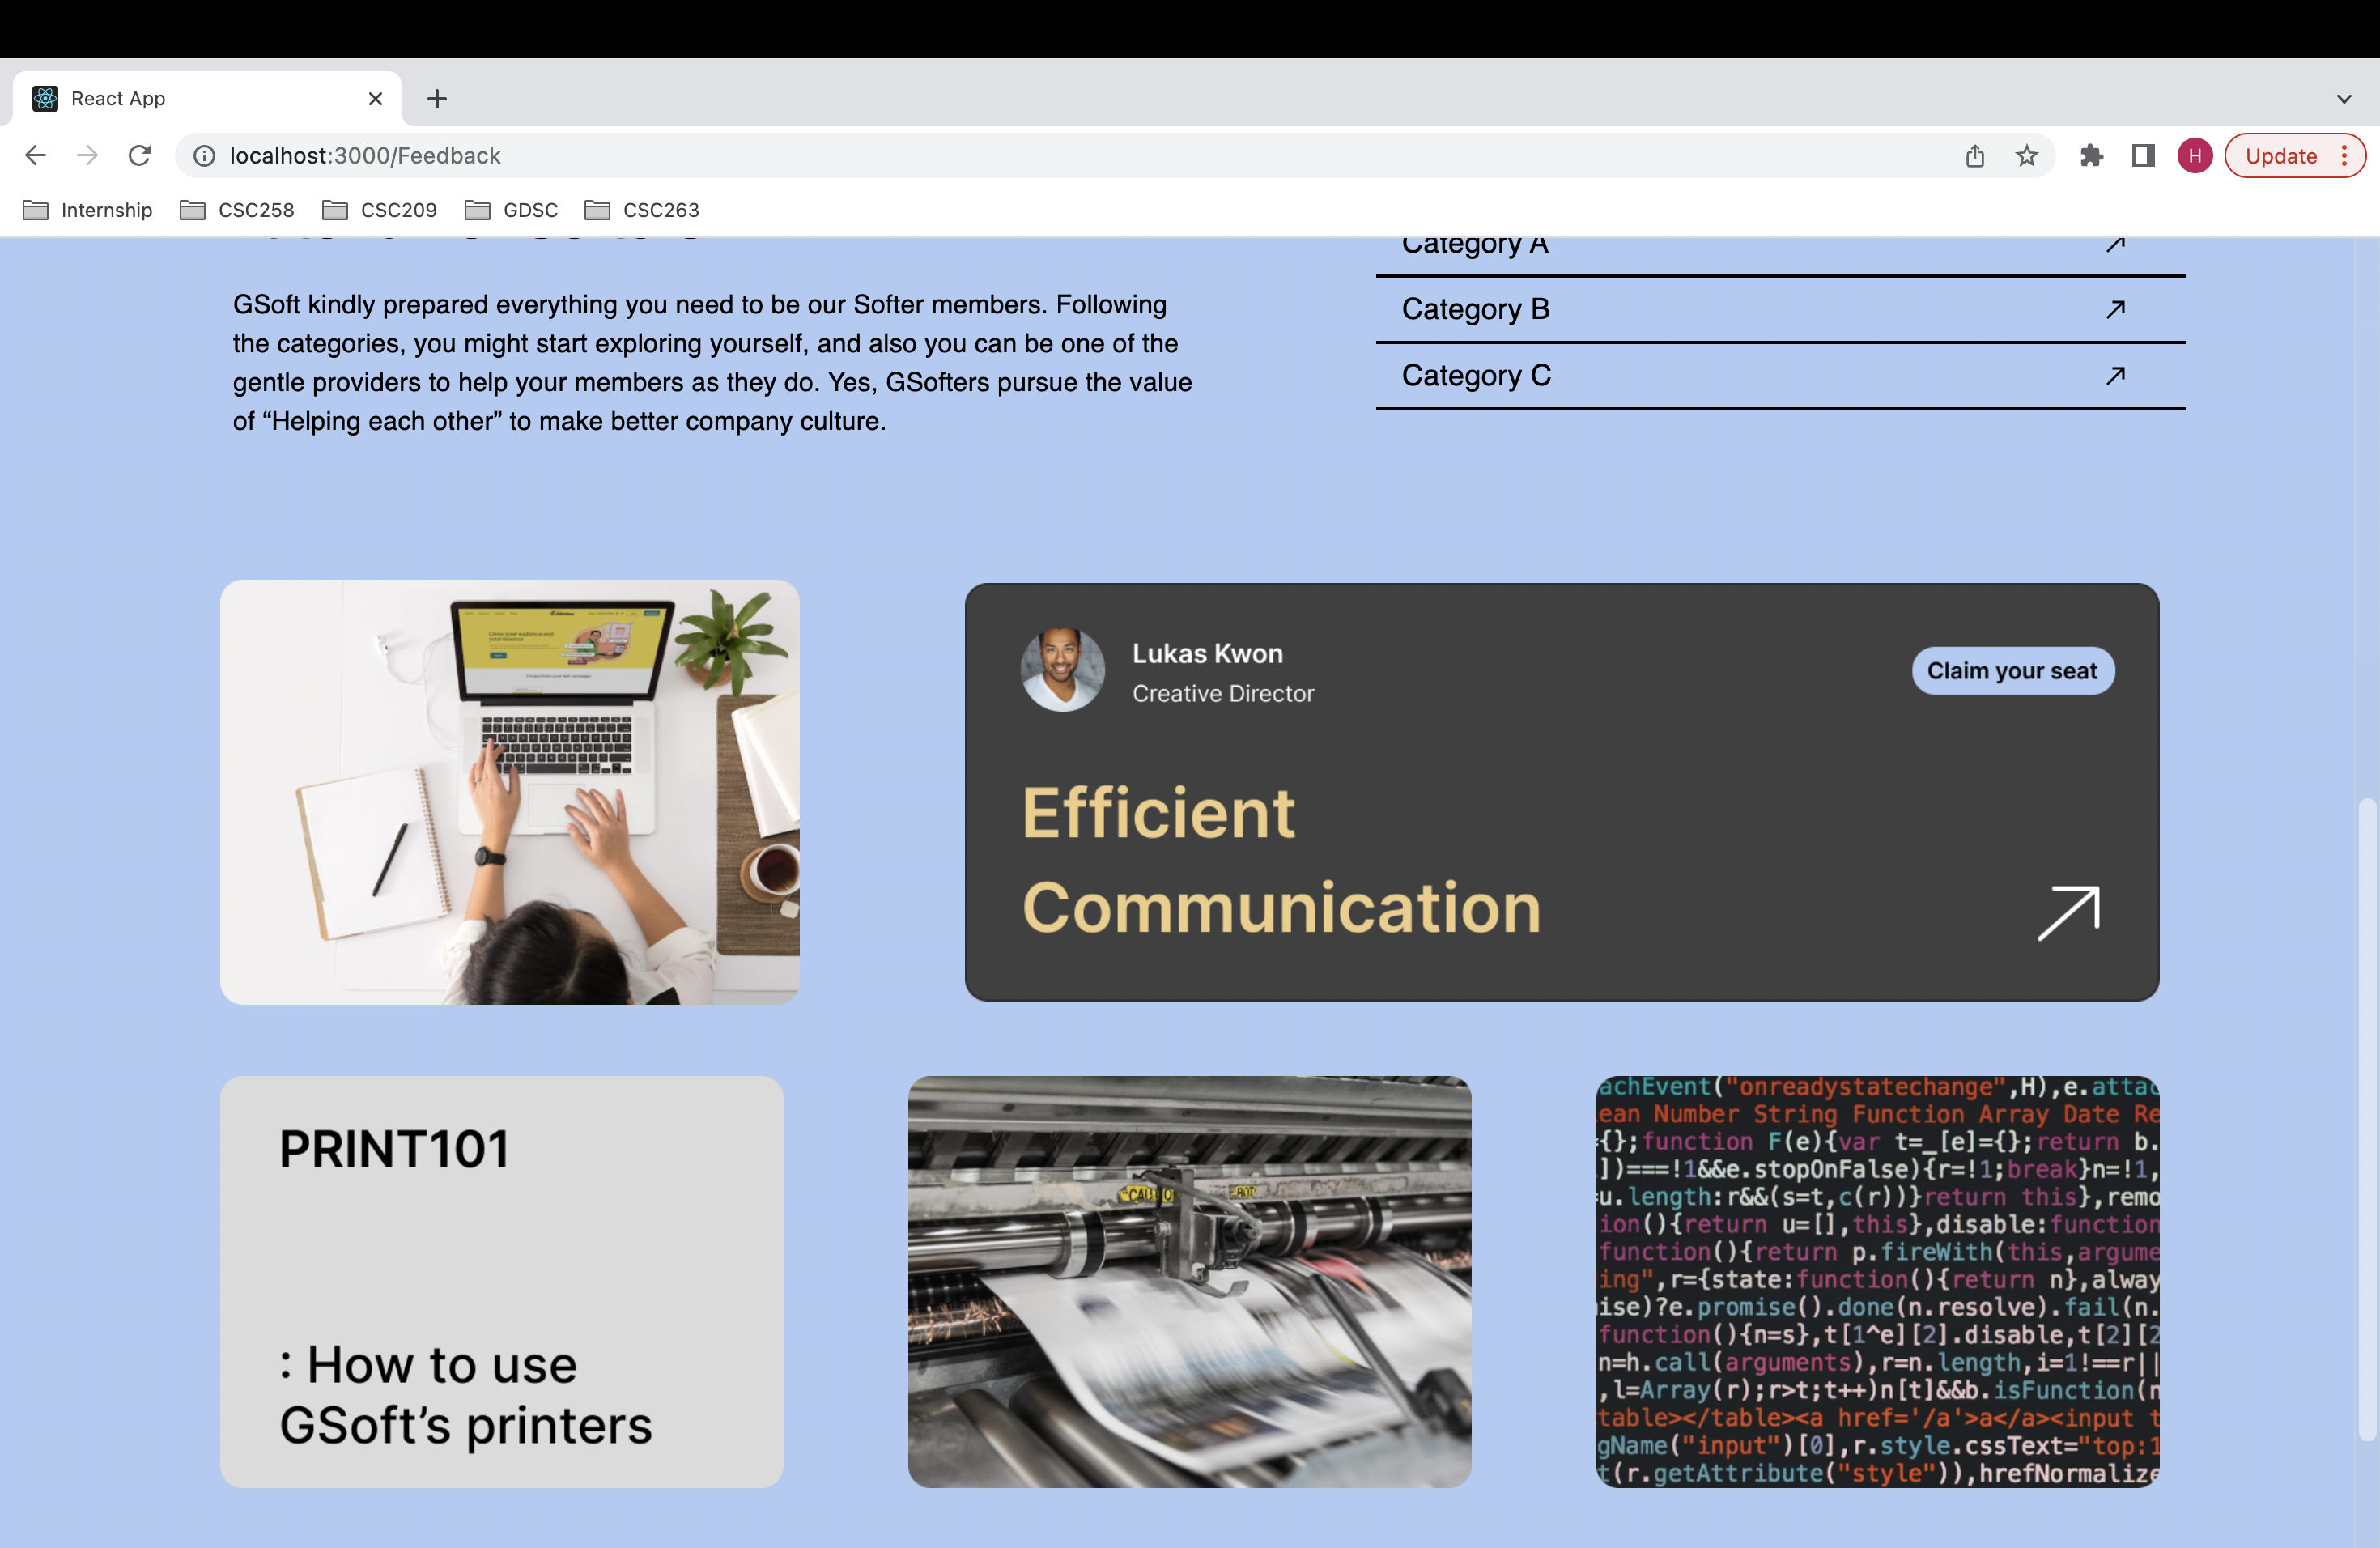Screen dimensions: 2380x1548
Task: Toggle the browser side panel icon
Action: (2143, 156)
